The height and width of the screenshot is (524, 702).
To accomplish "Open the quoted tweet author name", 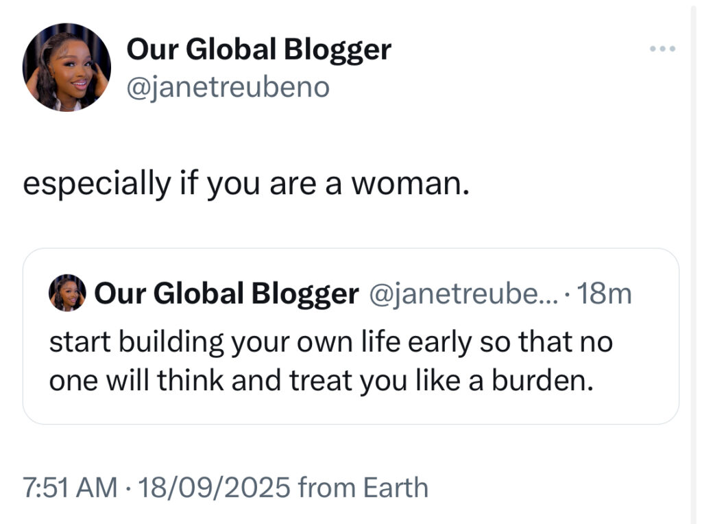I will [226, 294].
